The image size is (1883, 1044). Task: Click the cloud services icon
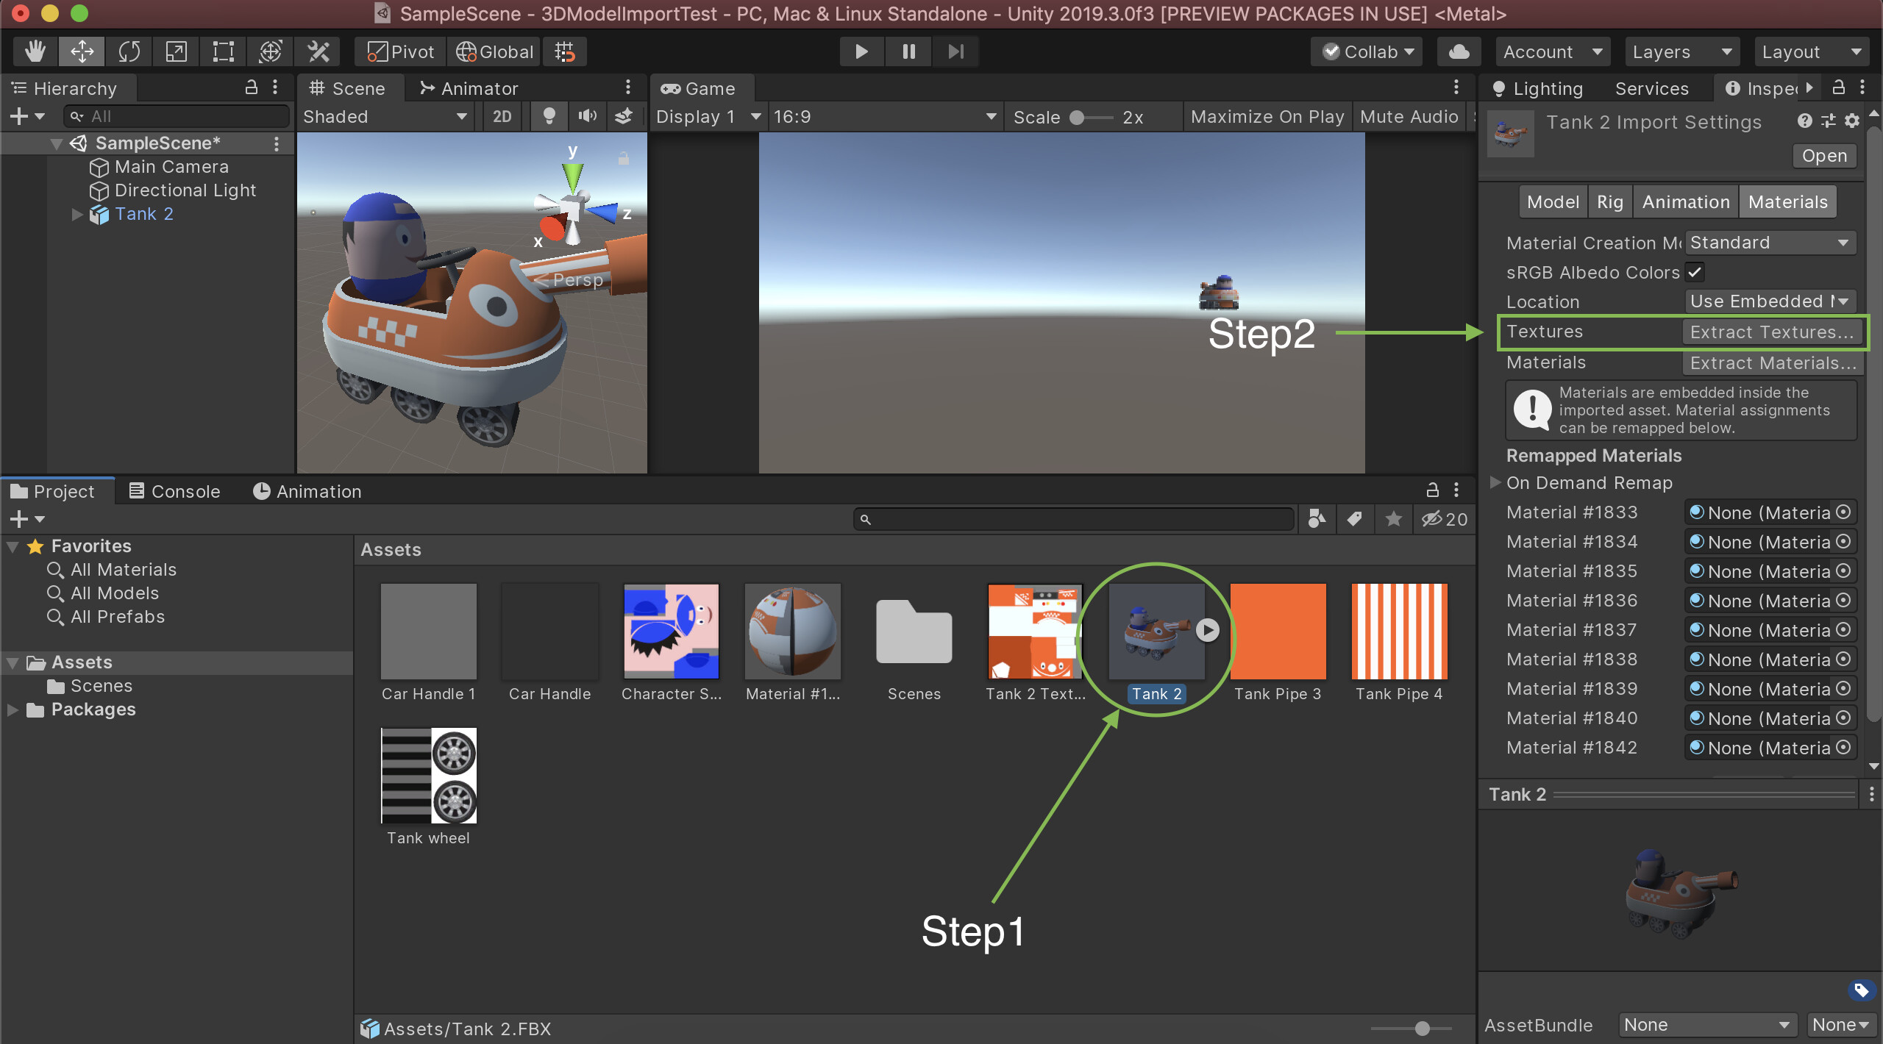click(1459, 51)
